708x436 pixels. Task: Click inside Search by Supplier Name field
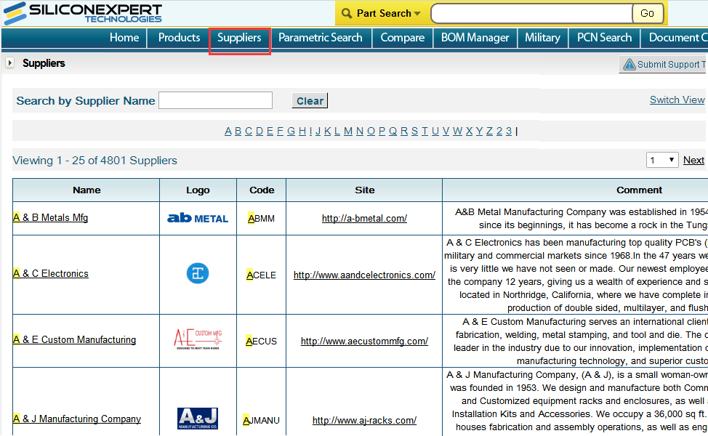point(215,100)
